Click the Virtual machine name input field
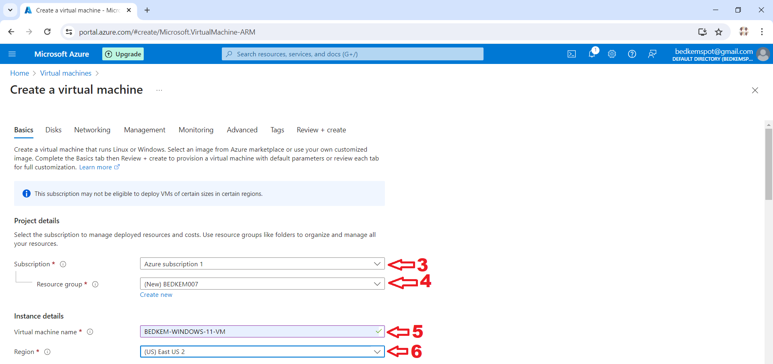The image size is (773, 364). [x=262, y=331]
